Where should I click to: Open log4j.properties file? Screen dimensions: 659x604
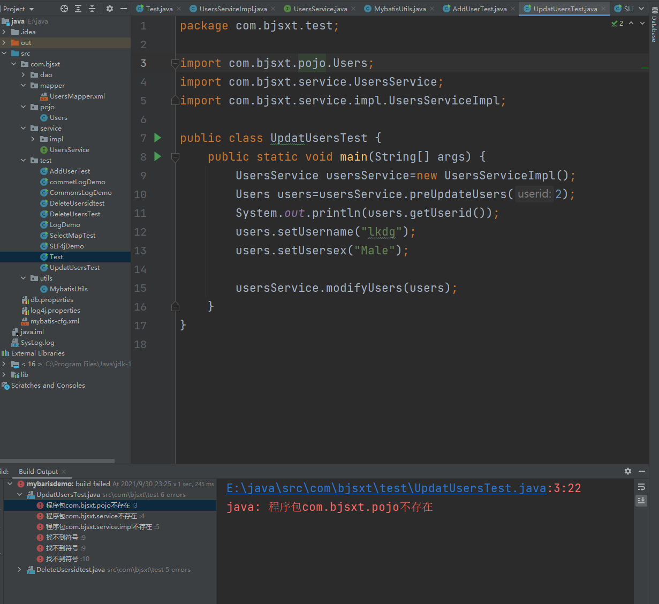tap(55, 311)
